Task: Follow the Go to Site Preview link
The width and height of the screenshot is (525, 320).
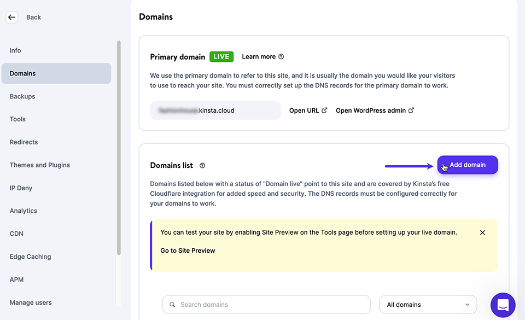Action: click(188, 251)
